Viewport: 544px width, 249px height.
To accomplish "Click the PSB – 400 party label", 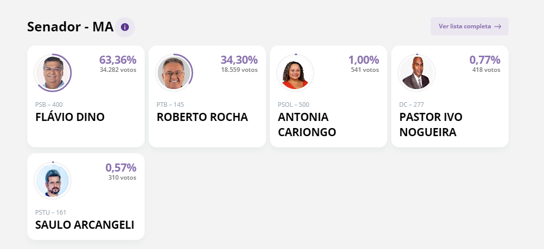I will coord(49,105).
